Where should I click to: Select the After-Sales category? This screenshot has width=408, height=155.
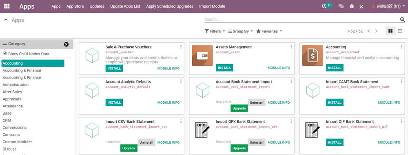click(12, 92)
